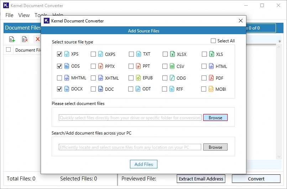Click the Add Files button

click(x=143, y=164)
